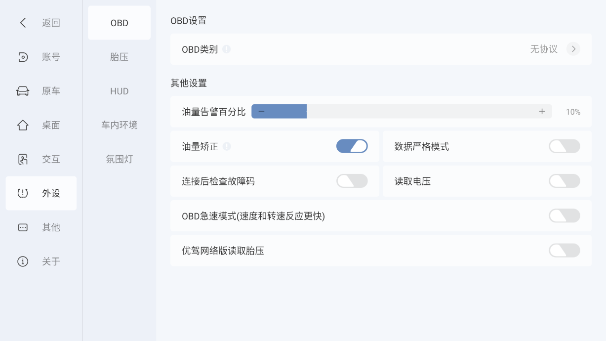Click the 其他 more options icon
This screenshot has width=606, height=341.
[23, 227]
